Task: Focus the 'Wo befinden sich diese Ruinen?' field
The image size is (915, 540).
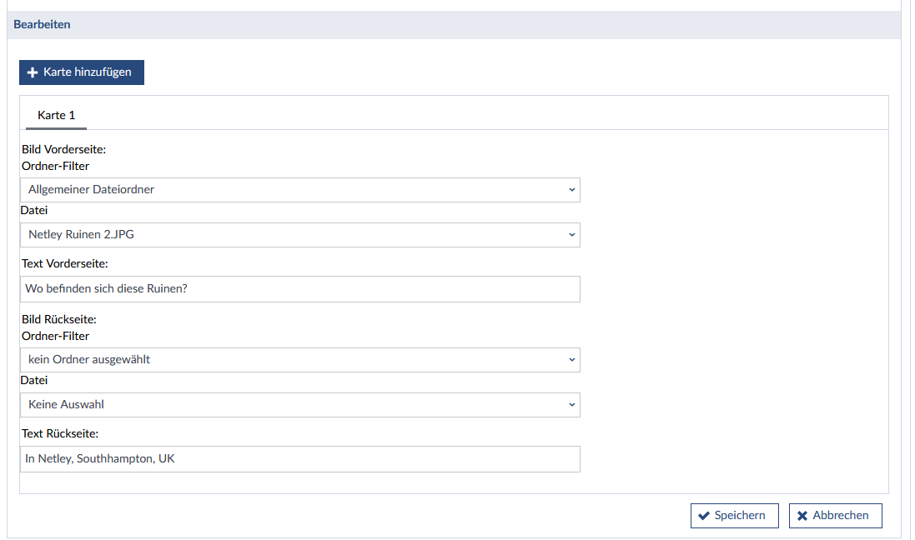Action: (x=299, y=289)
